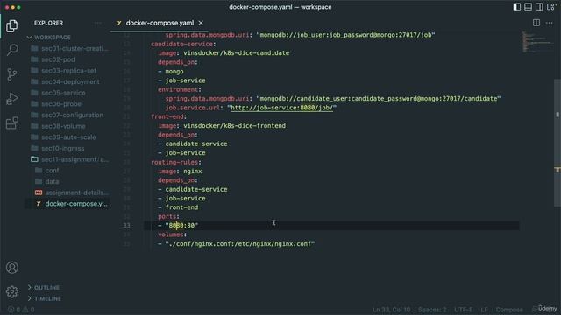The height and width of the screenshot is (315, 561).
Task: Click the ports: key
Action: (x=168, y=216)
